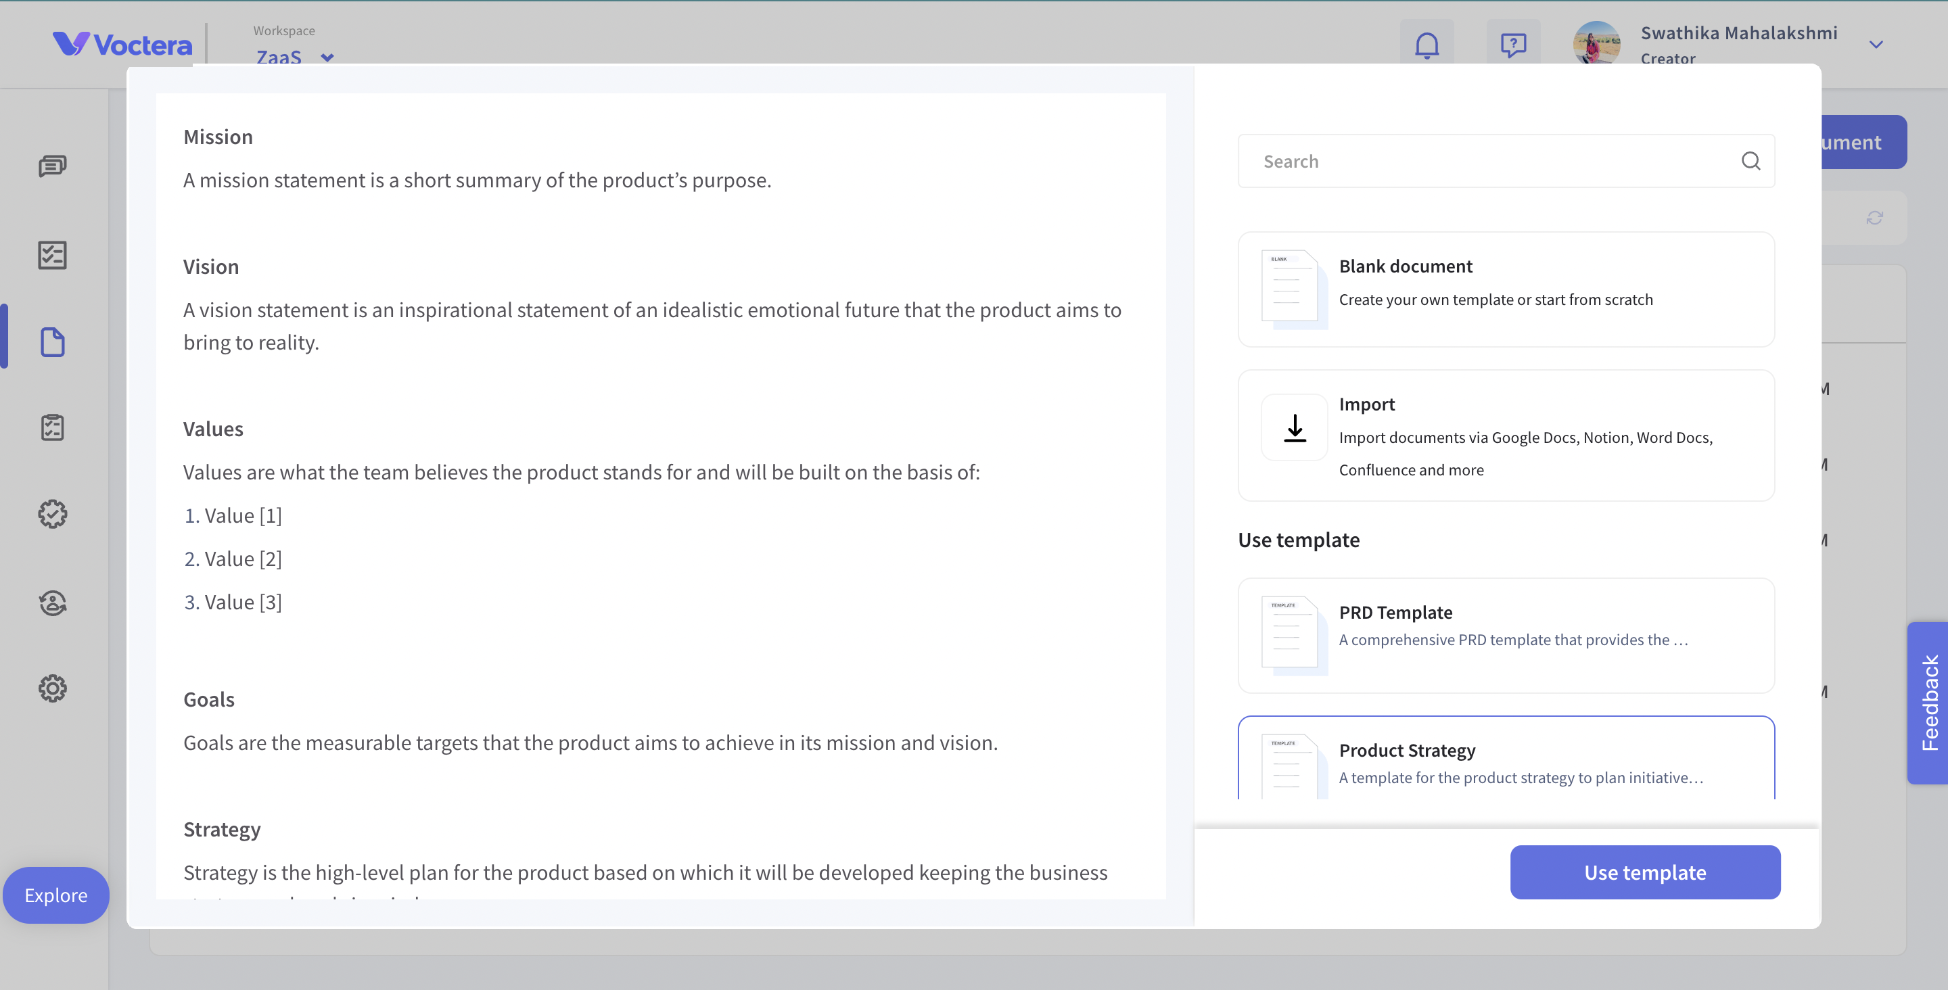Click the Goals description sentence
The image size is (1948, 990).
pos(590,742)
